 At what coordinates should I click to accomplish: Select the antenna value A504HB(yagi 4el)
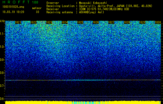91,12
